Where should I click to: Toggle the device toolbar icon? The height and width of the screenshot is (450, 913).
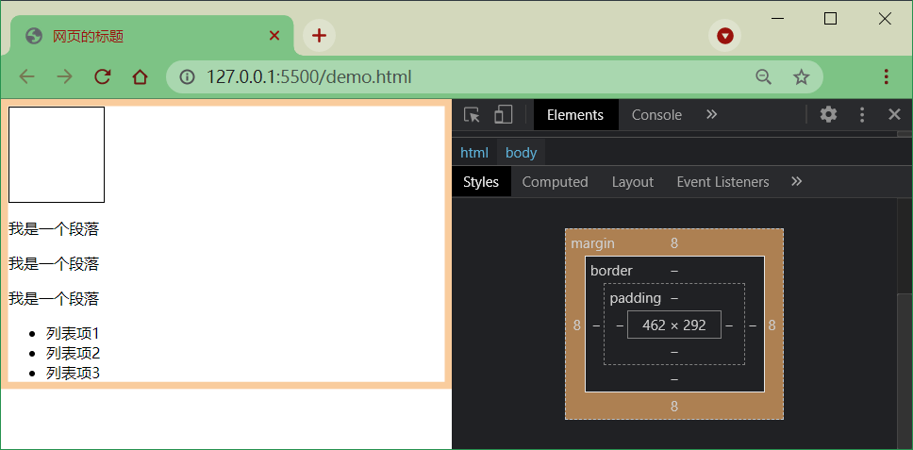point(503,115)
